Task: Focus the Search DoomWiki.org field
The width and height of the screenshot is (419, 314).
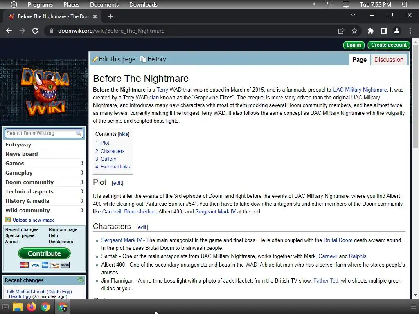Action: [x=40, y=133]
